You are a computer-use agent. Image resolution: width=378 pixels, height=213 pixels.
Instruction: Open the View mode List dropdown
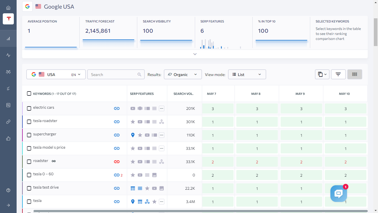(247, 74)
